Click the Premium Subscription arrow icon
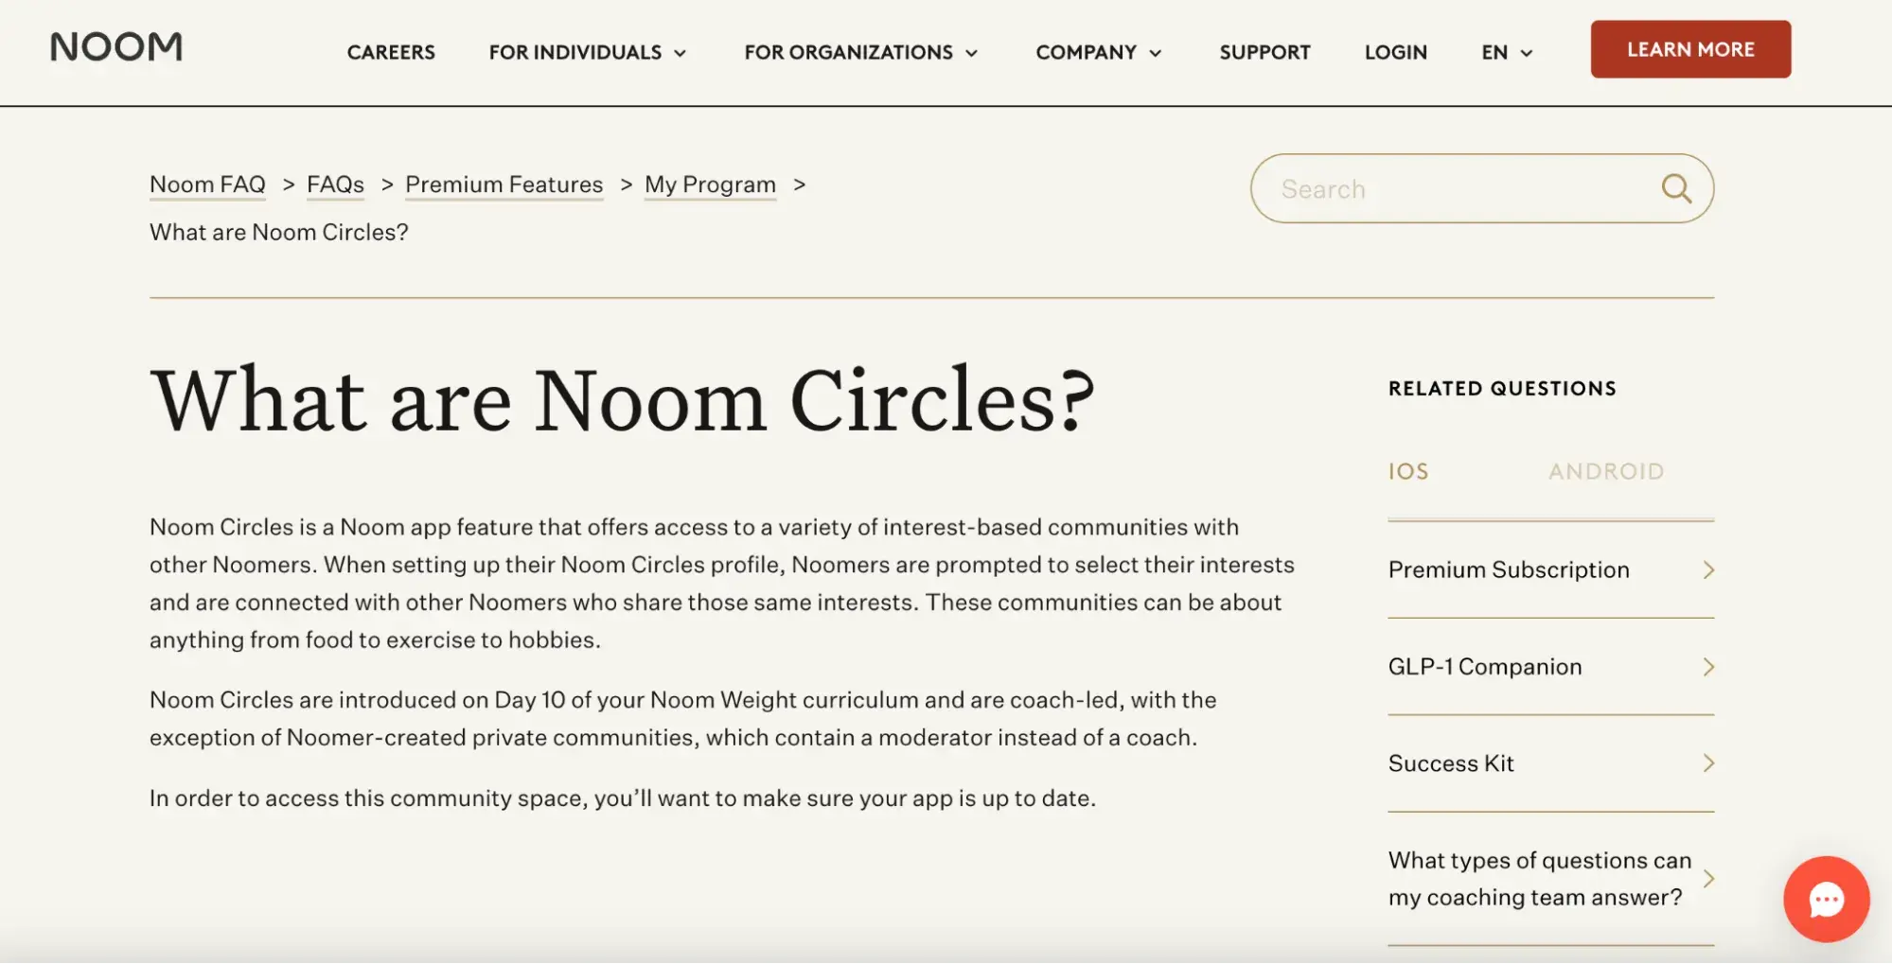Screen dimensions: 1892x964 [x=1708, y=570]
